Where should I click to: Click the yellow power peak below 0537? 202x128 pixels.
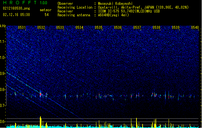coord(136,123)
